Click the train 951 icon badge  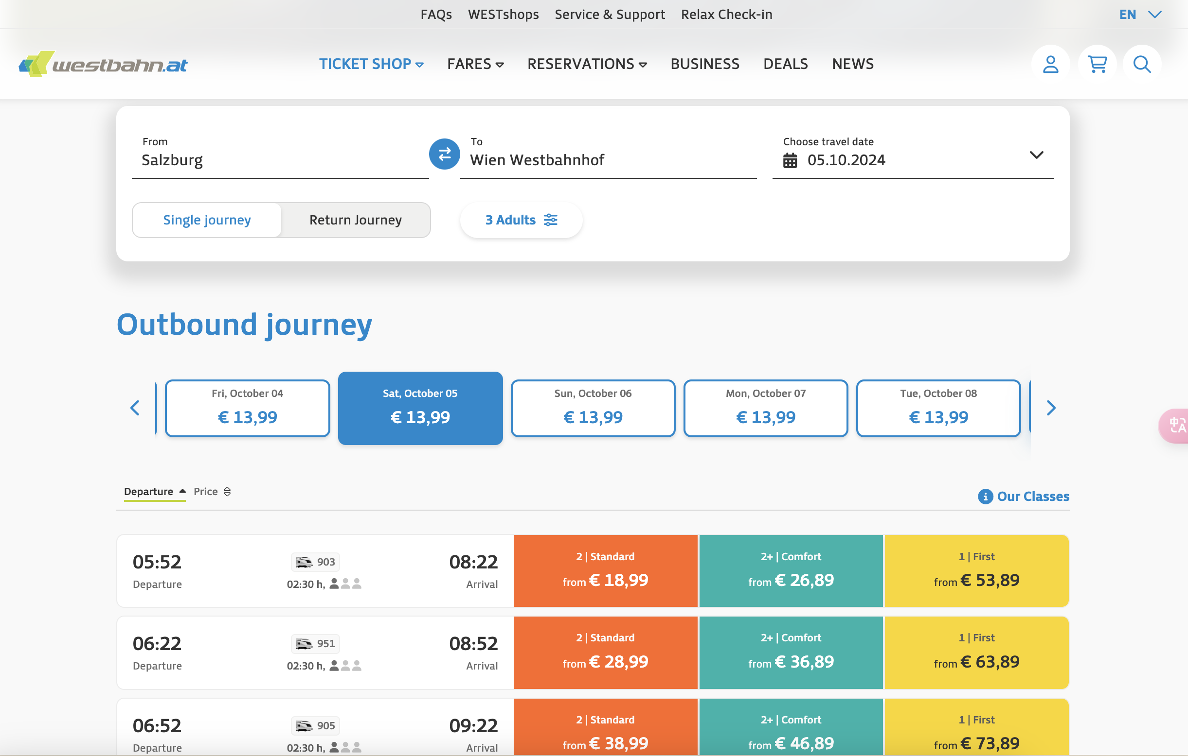tap(315, 643)
